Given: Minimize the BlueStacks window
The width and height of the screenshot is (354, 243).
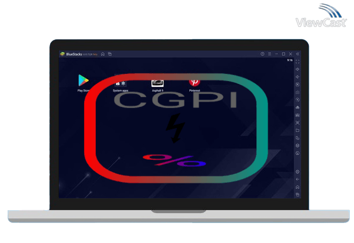Looking at the screenshot, I should [276, 54].
